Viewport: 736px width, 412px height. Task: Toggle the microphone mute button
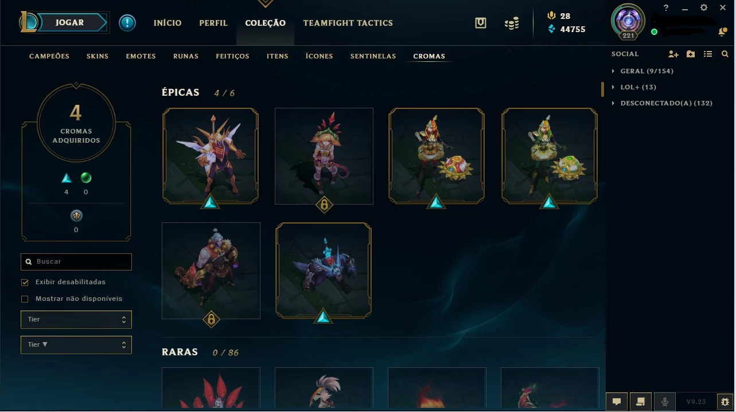(x=665, y=402)
